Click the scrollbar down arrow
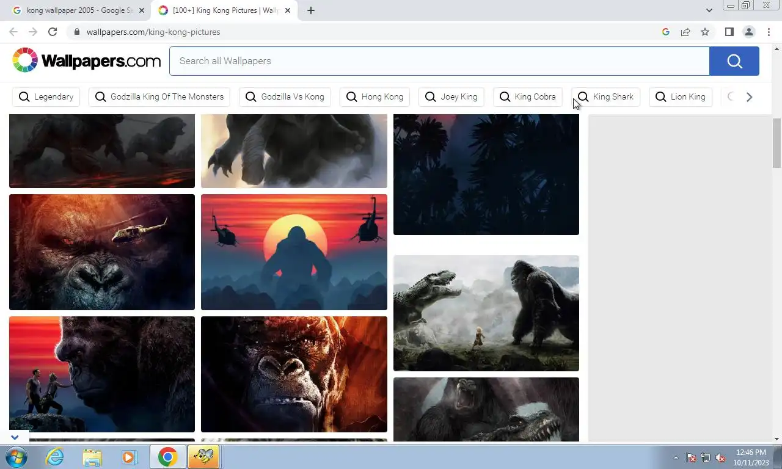 [x=777, y=438]
